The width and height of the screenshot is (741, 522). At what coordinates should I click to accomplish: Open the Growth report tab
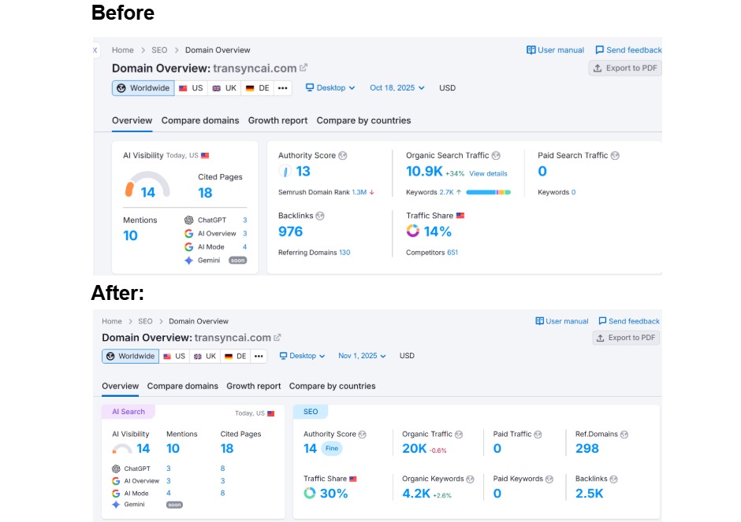pos(277,120)
